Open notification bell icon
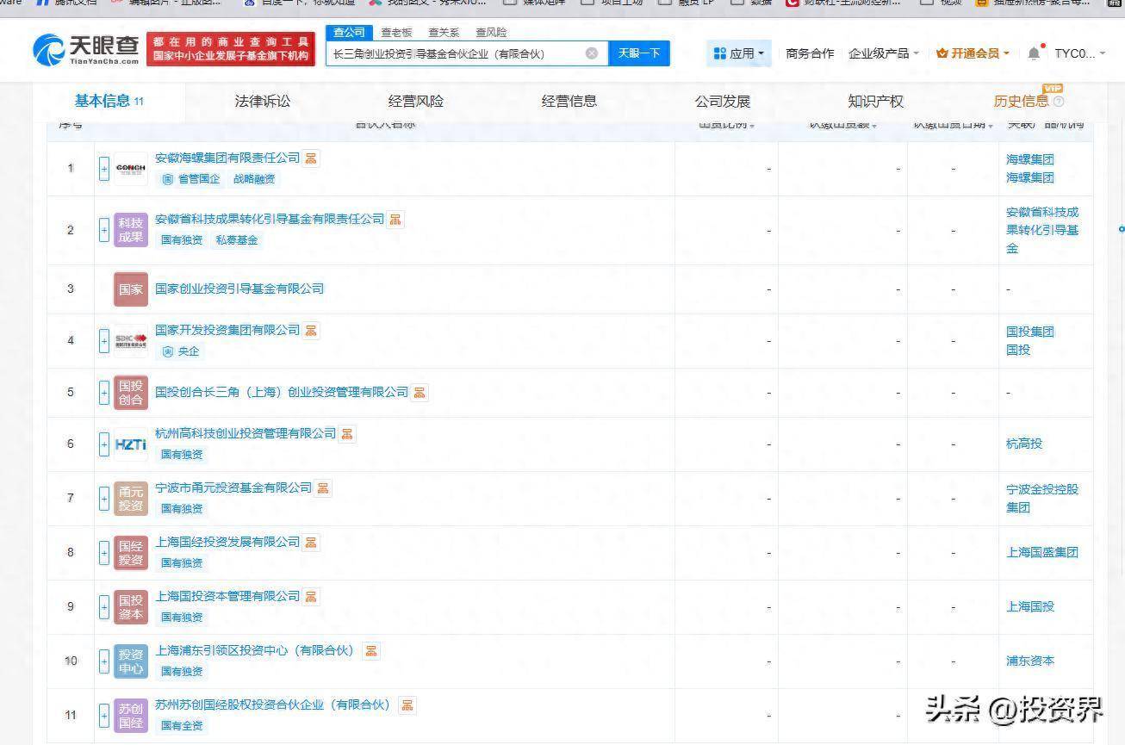The height and width of the screenshot is (745, 1125). (x=1034, y=53)
